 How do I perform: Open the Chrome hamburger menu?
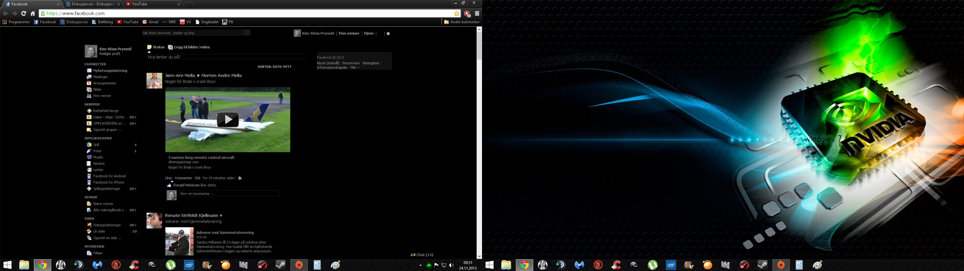(477, 14)
